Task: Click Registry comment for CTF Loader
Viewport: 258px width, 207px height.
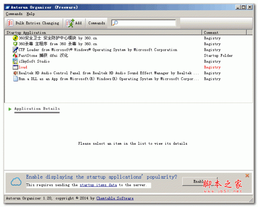Action: click(212, 50)
